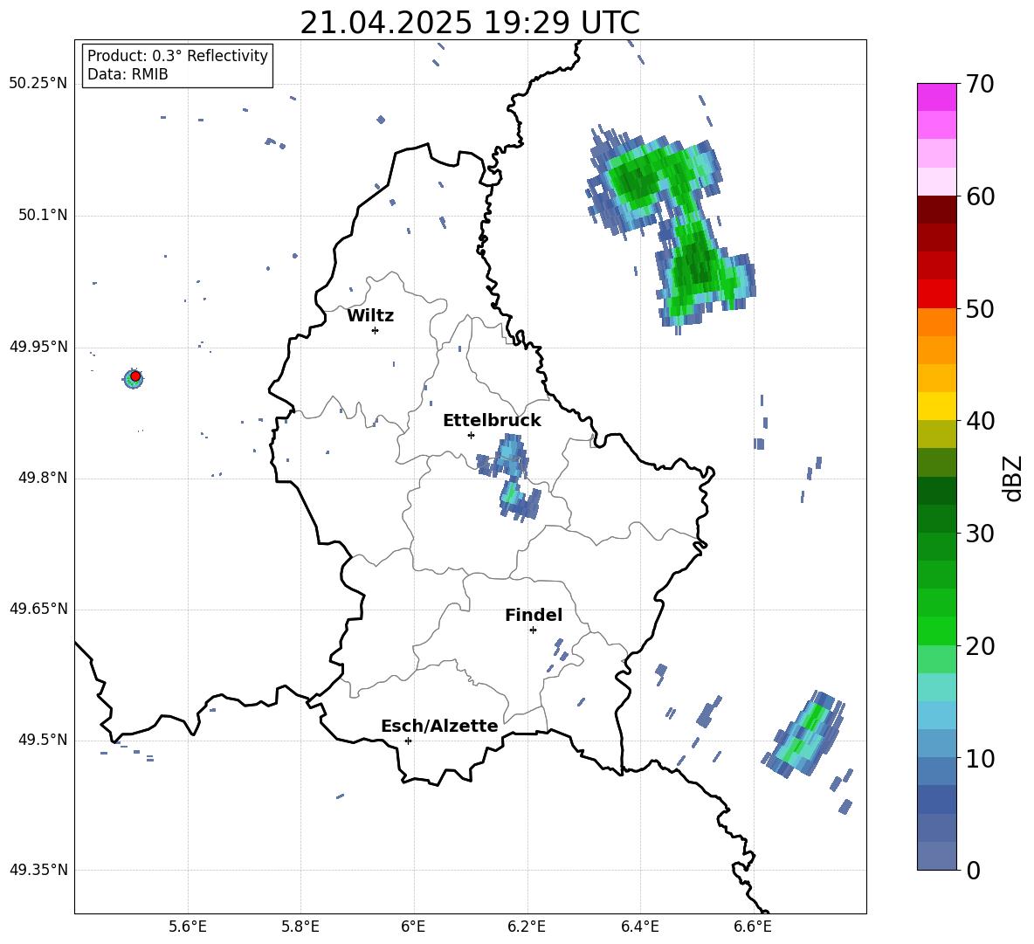This screenshot has height=944, width=1034.
Task: Click the 6.6°E longitude label
Action: (x=753, y=927)
